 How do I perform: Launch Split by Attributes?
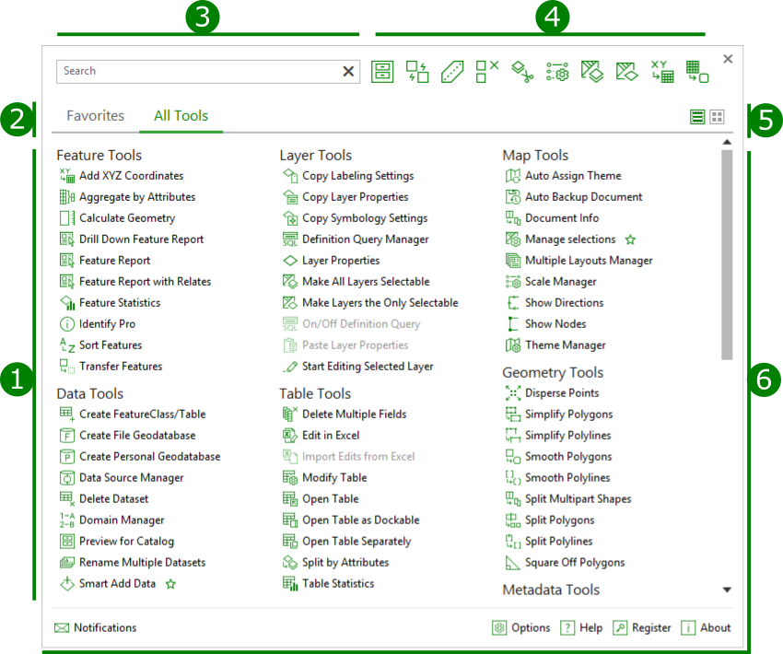click(335, 563)
